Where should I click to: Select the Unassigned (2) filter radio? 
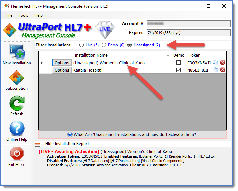[129, 45]
